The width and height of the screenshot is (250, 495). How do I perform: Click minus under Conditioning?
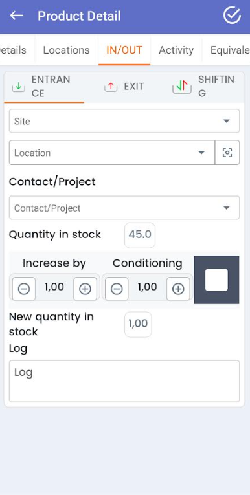click(x=117, y=289)
